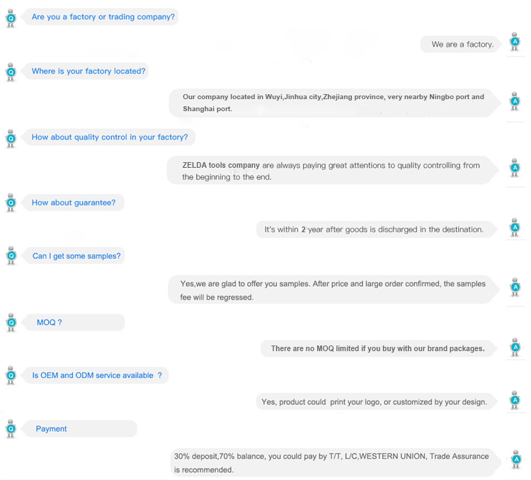531x480 pixels.
Task: Click the A robot icon beside the no MOQ limit answer
Action: pos(515,348)
